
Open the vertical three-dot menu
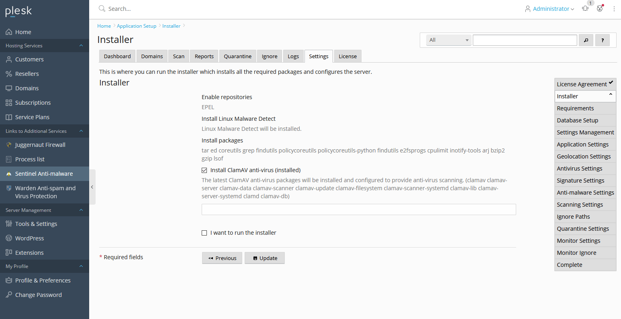[x=614, y=8]
